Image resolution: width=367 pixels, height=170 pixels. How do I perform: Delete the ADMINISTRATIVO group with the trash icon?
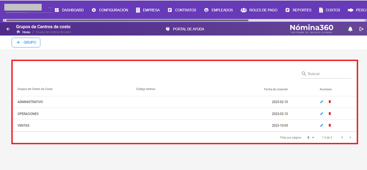[330, 102]
